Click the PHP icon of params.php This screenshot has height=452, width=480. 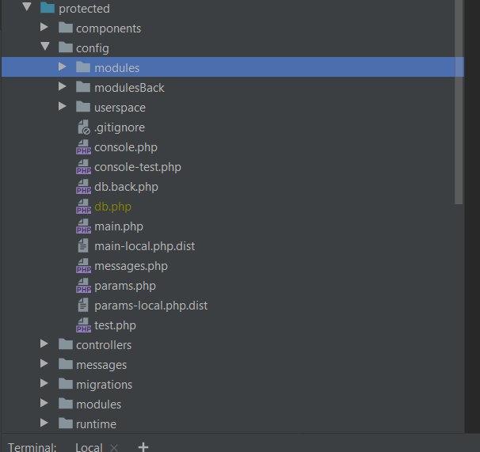click(84, 286)
